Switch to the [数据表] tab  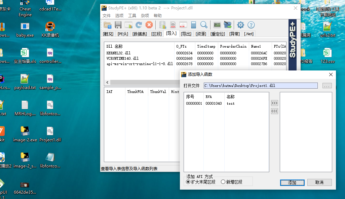140,34
